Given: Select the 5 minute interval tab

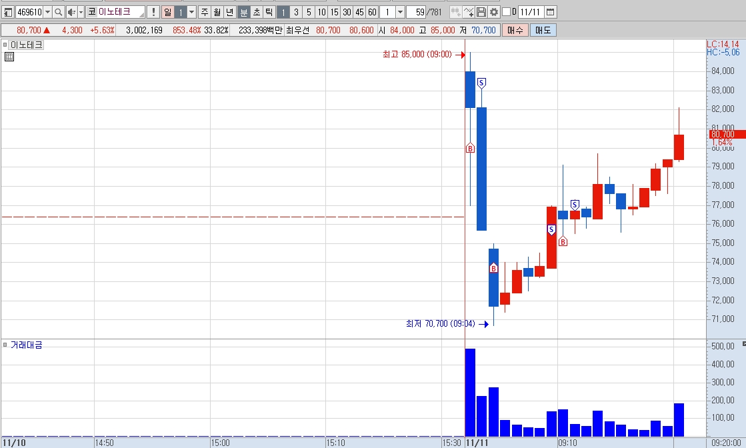Looking at the screenshot, I should coord(308,12).
